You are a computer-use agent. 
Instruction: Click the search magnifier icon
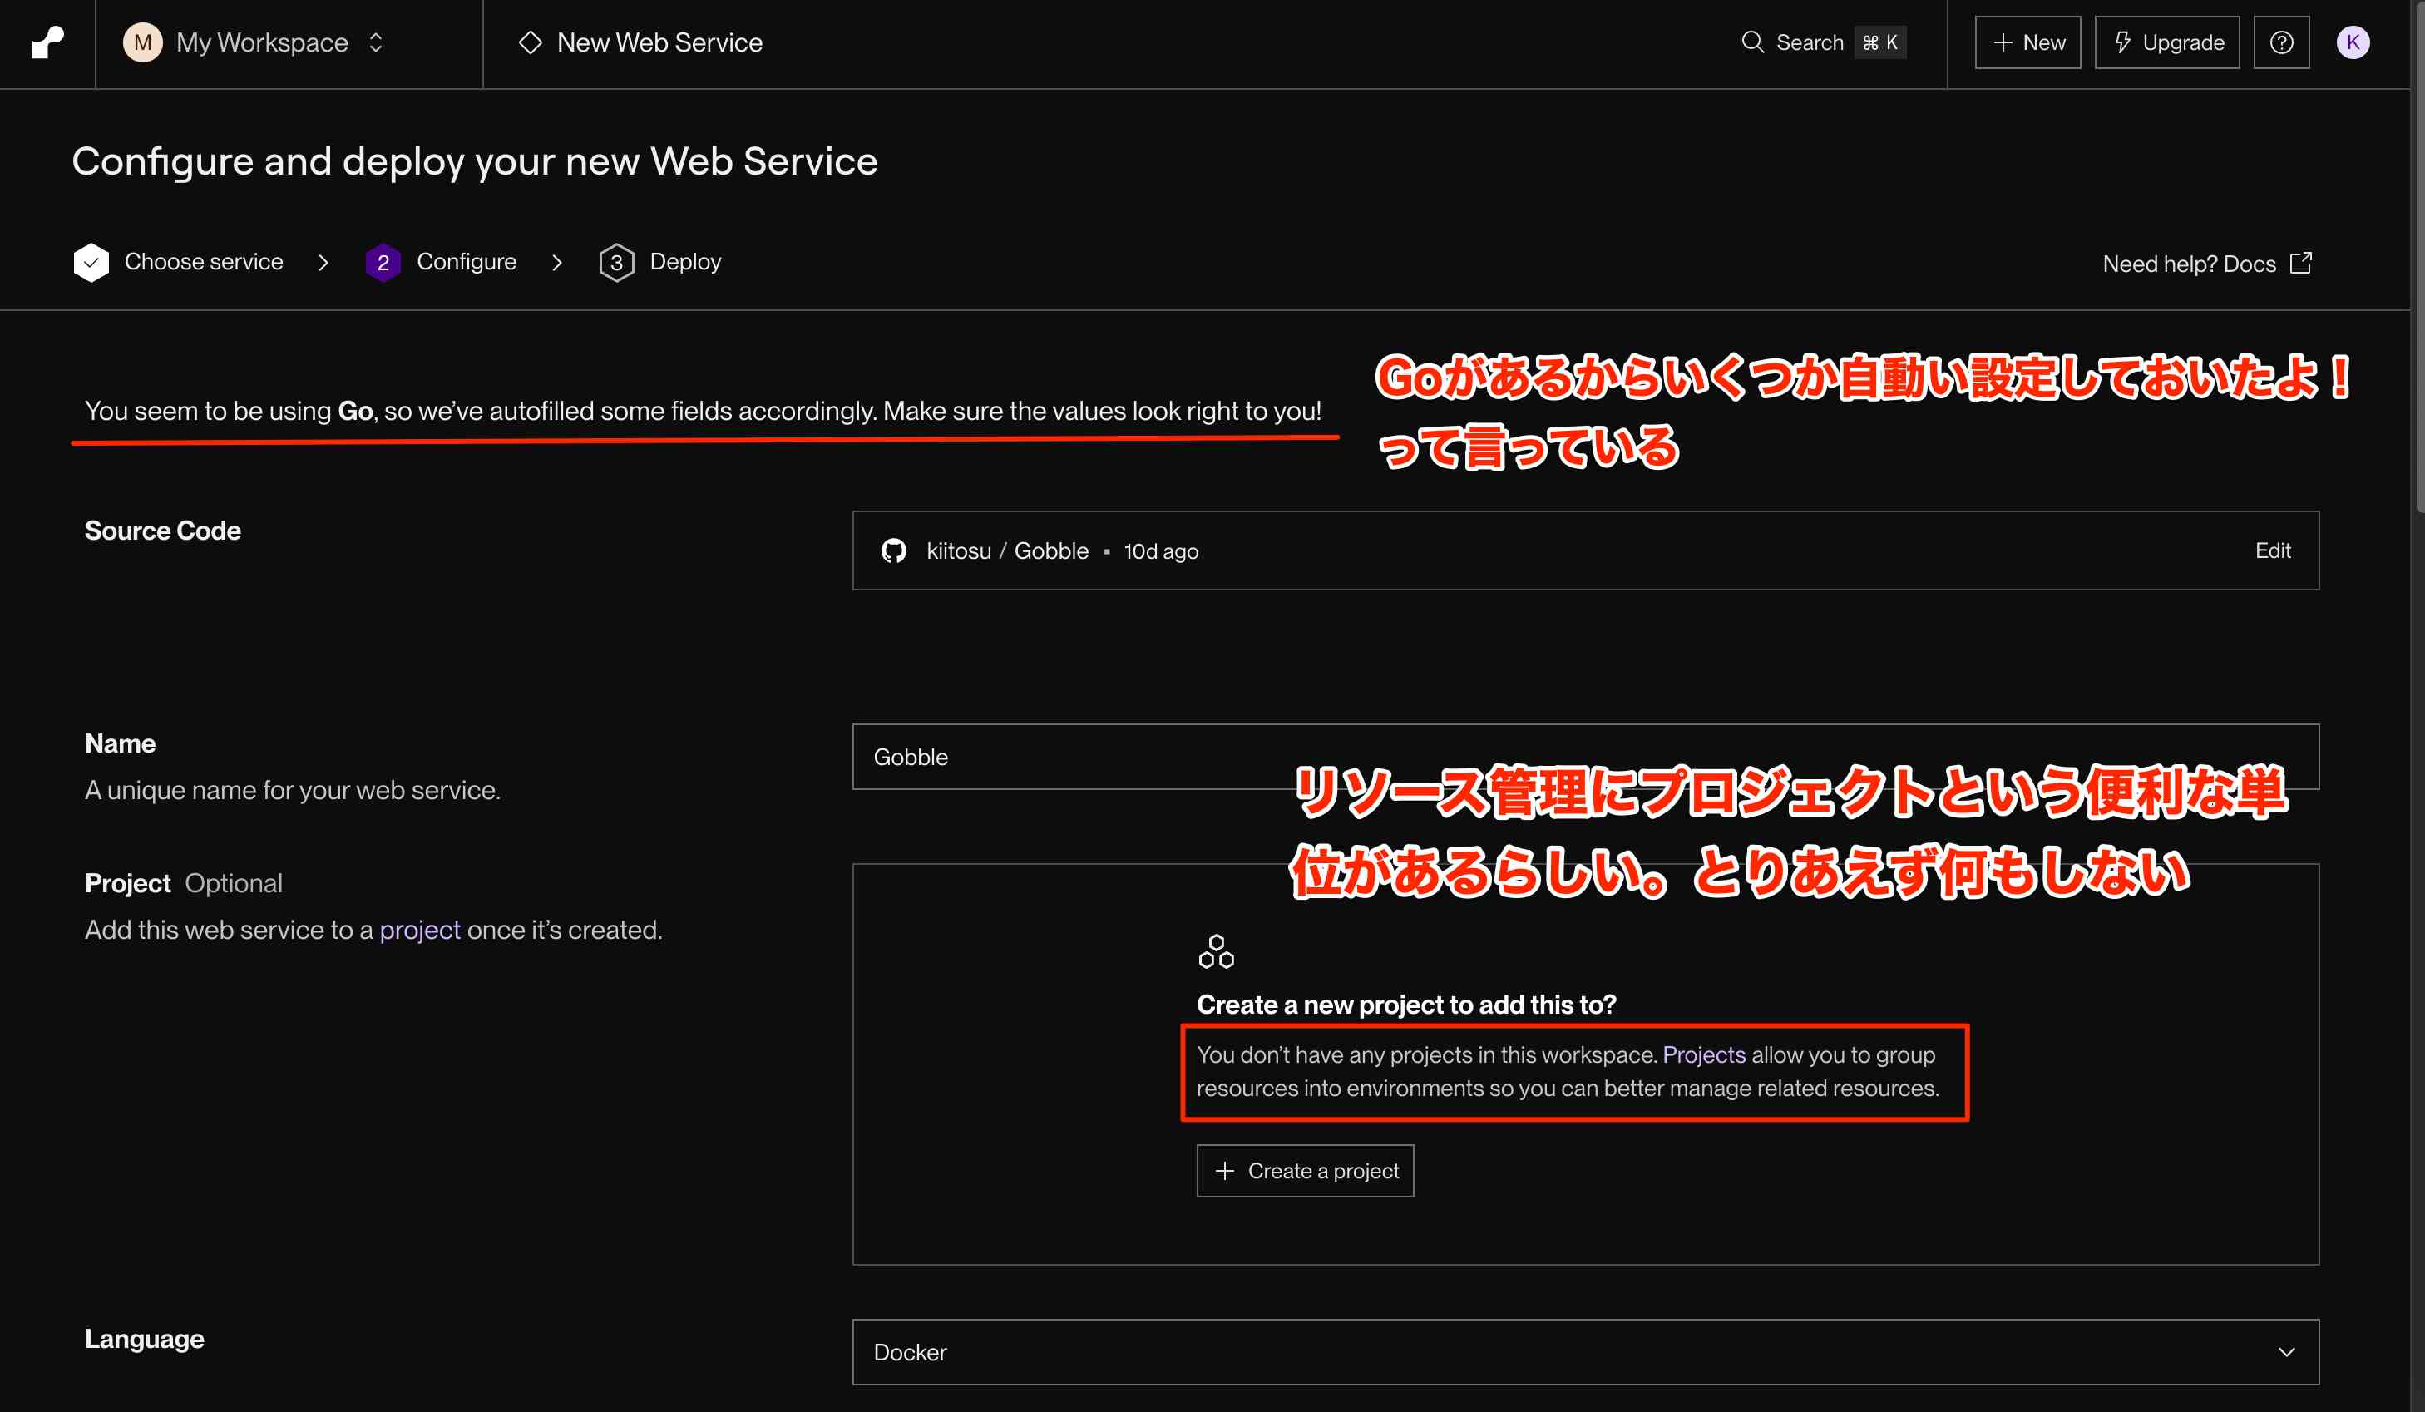point(1752,42)
